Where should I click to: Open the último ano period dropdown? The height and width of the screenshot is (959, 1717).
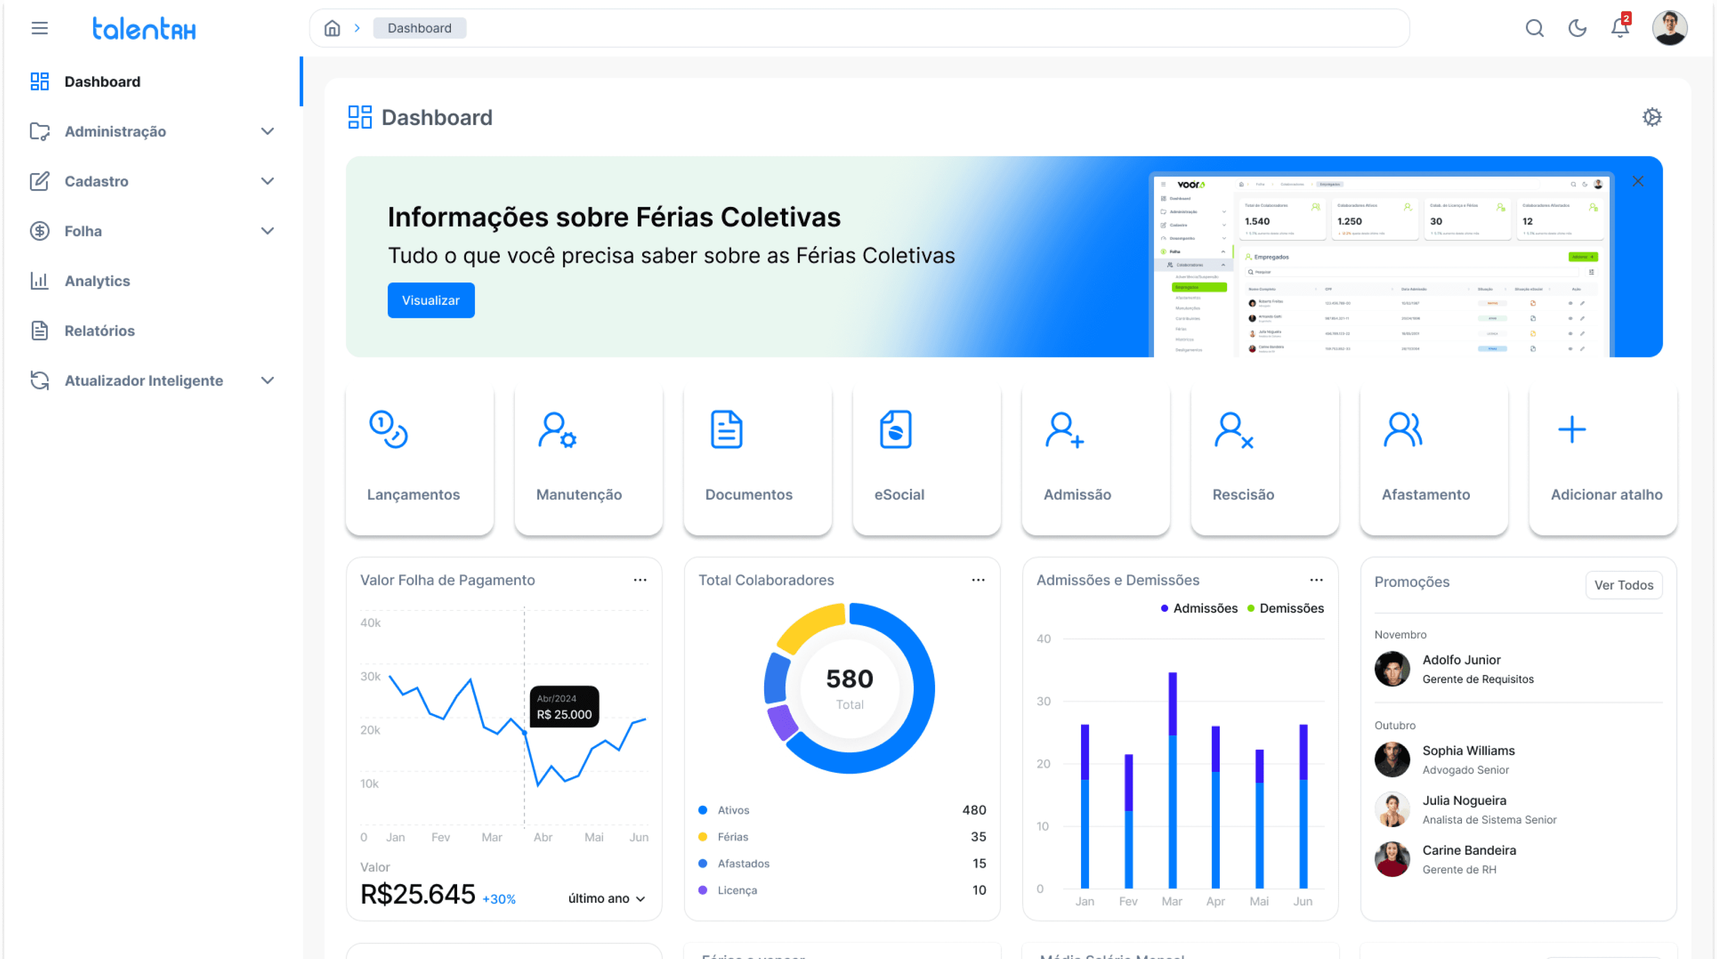click(606, 899)
